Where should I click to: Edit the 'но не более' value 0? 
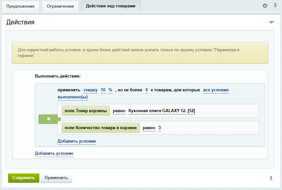147,90
